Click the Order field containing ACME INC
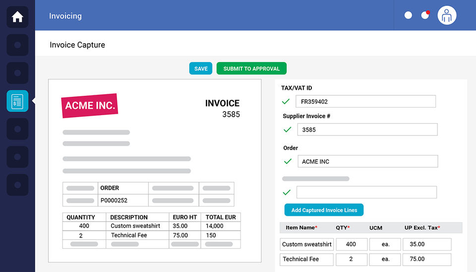This screenshot has height=272, width=476. [x=367, y=161]
